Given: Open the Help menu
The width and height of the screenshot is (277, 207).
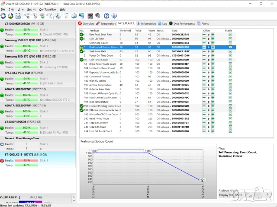Looking at the screenshot, I should point(62,10).
